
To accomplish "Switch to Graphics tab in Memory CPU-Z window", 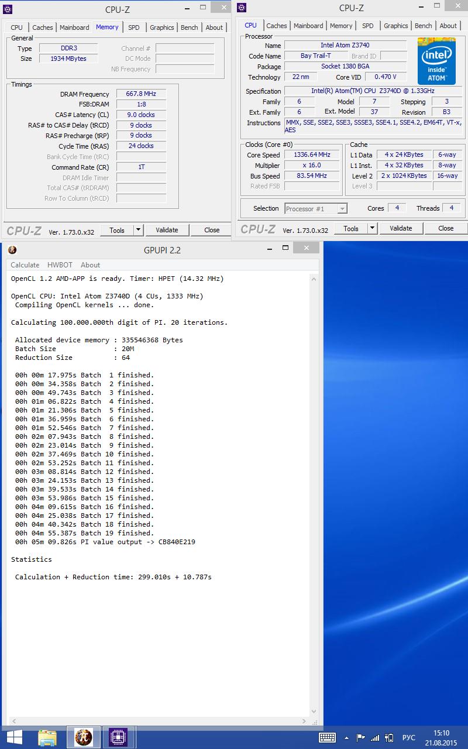I will [x=161, y=28].
